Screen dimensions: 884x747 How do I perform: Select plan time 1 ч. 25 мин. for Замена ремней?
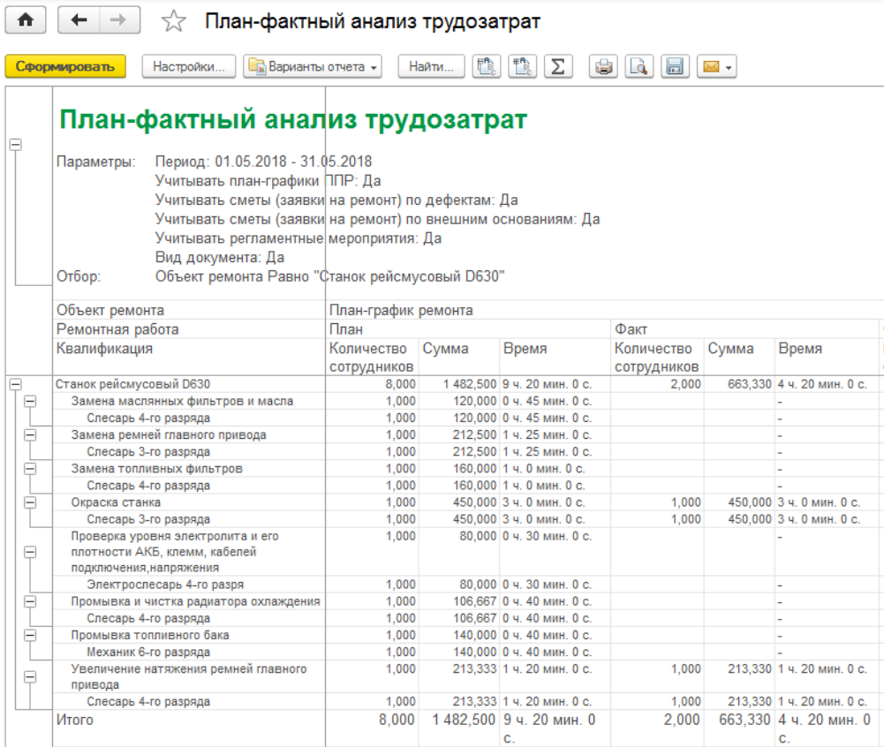point(547,435)
